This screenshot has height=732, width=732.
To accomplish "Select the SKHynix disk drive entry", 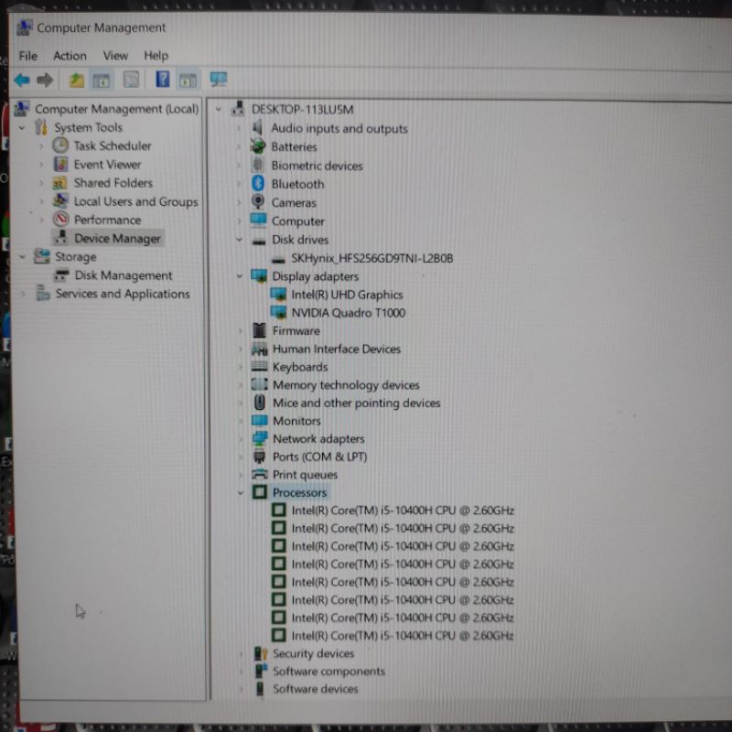I will coord(371,258).
